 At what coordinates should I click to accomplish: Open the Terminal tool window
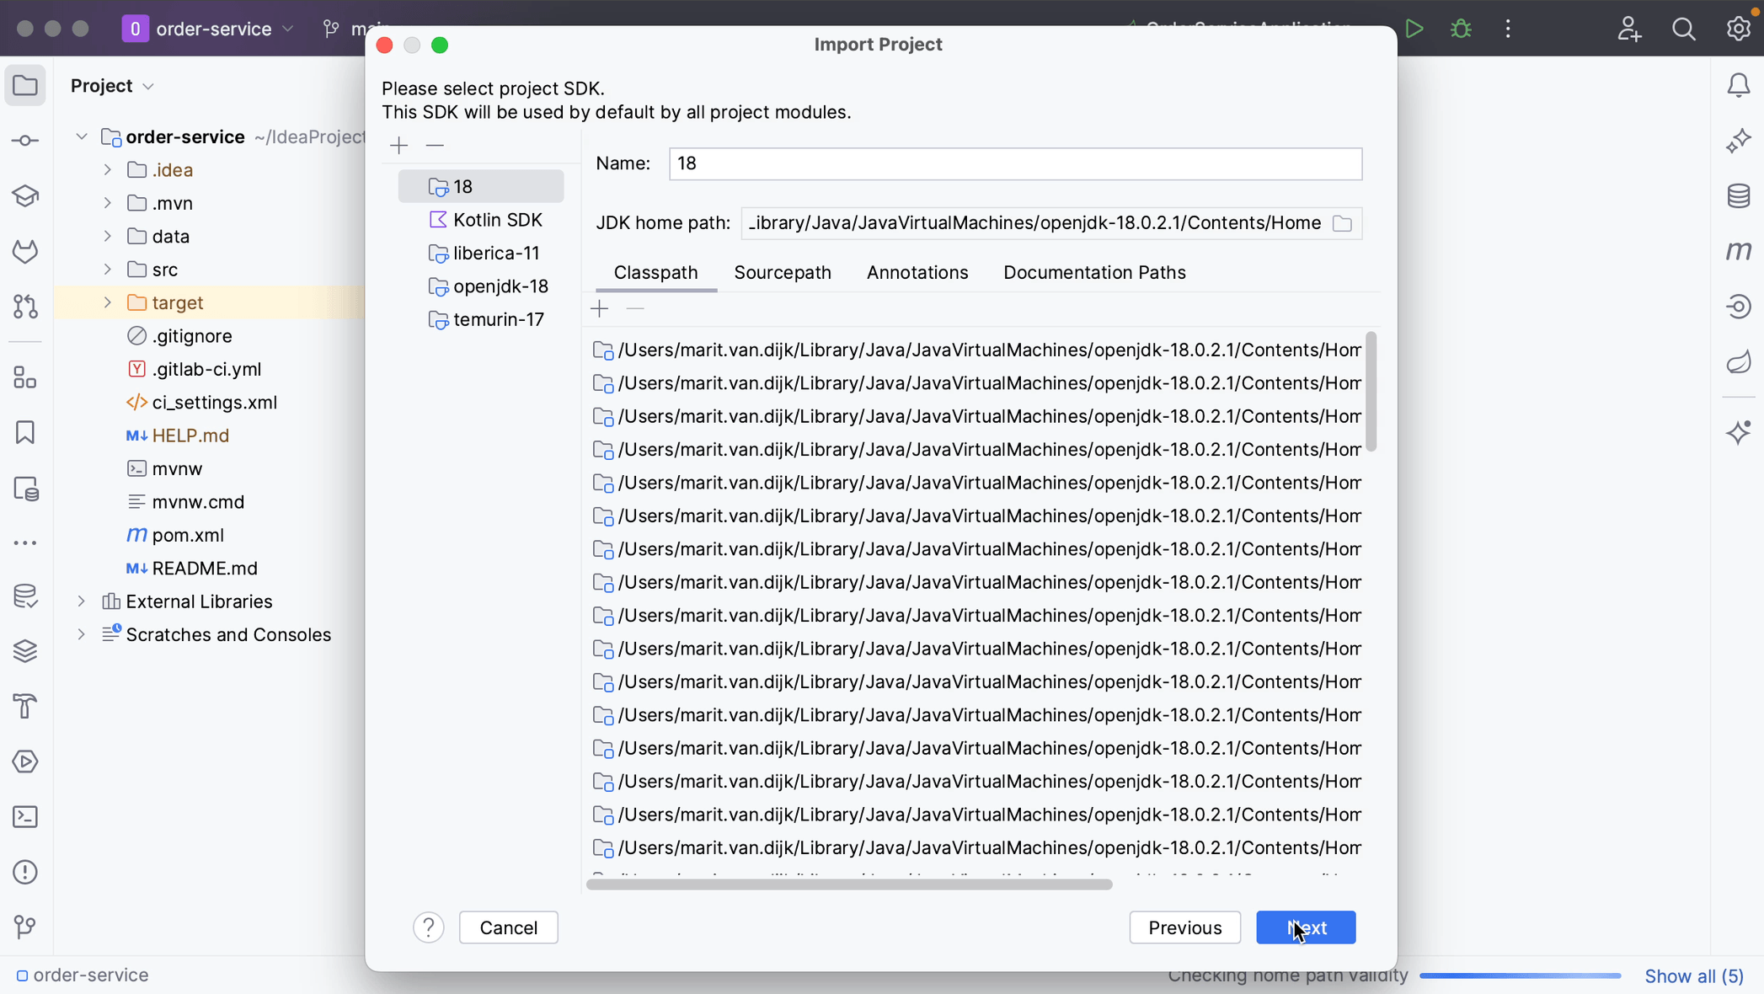click(x=24, y=817)
